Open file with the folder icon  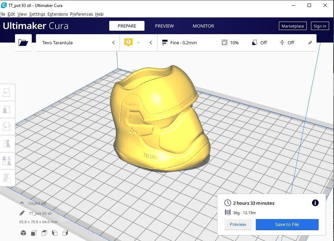point(23,43)
